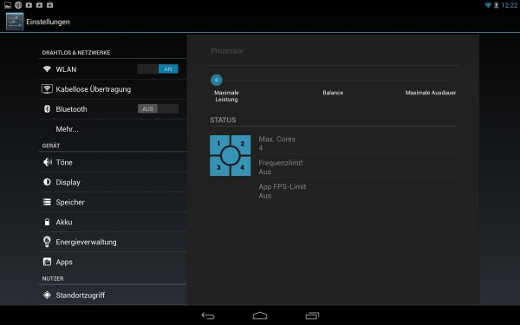Tap core 3 in the processor diagram
This screenshot has width=520, height=325.
coord(219,166)
